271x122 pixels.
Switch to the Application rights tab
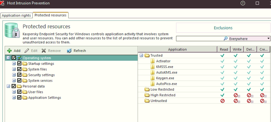(16, 16)
